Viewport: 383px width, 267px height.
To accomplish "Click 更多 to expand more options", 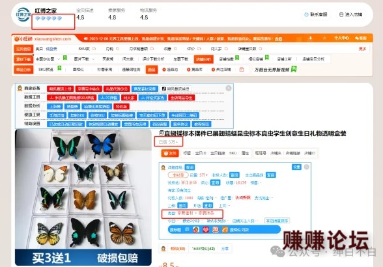I will [362, 49].
